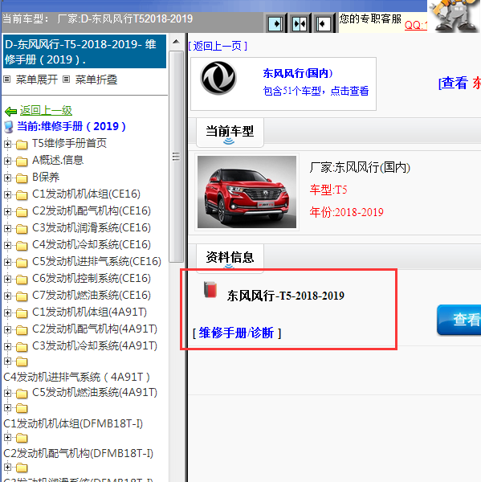Click the split-center panel layout icon

(x=300, y=23)
